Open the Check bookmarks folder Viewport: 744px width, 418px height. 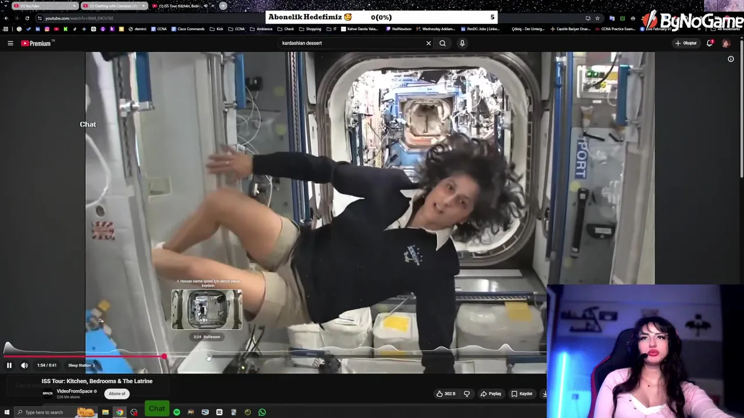(x=285, y=29)
